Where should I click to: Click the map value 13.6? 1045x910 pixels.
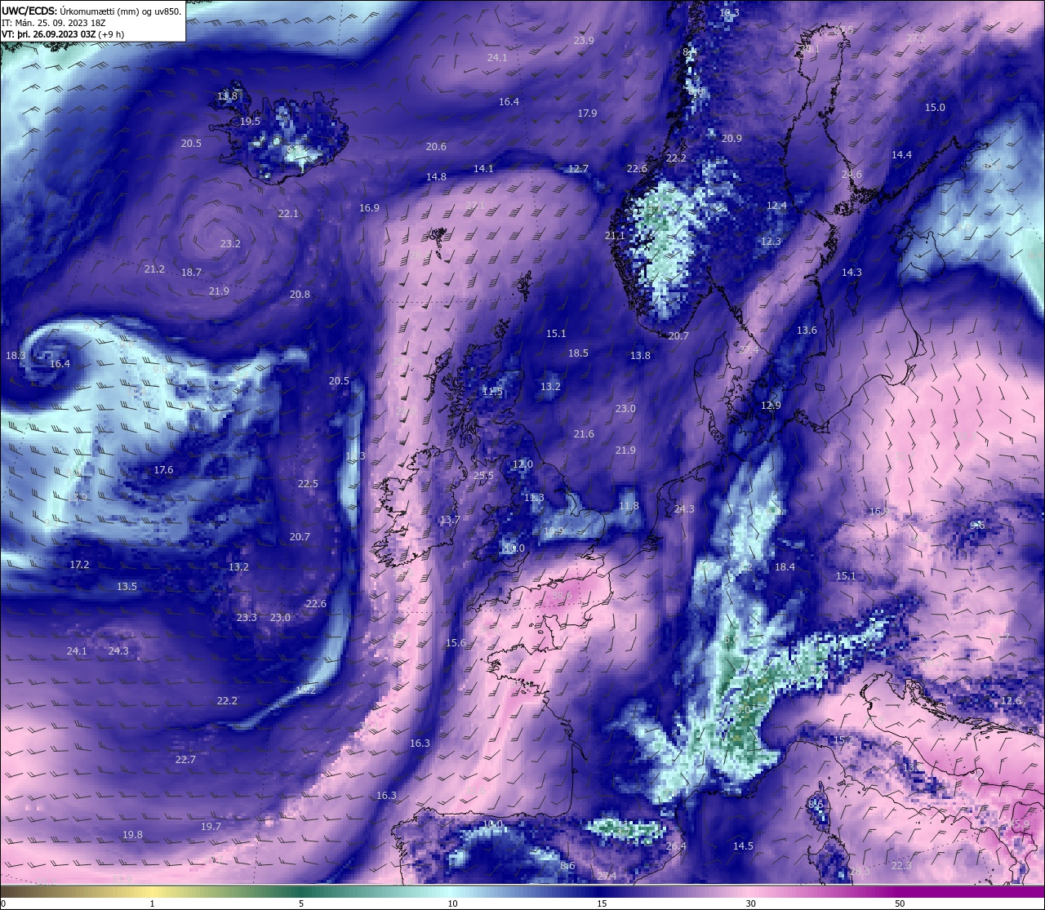pos(807,331)
